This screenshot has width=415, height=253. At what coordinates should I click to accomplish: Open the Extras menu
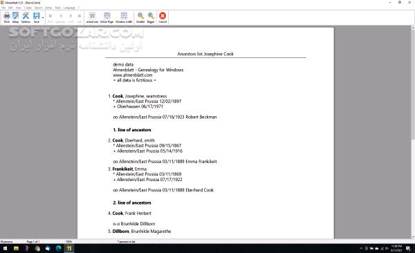point(48,8)
